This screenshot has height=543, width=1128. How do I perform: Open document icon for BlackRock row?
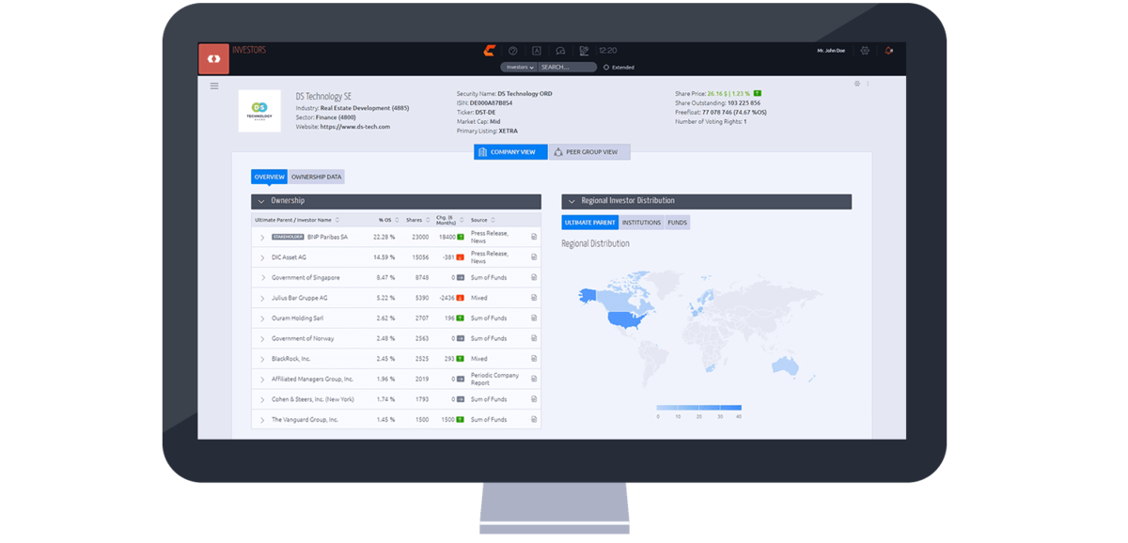(x=534, y=359)
